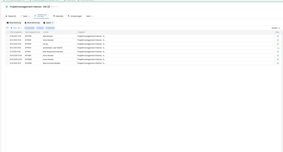Click the date 21.10.2025 14:51
The width and height of the screenshot is (283, 152).
[x=15, y=63]
